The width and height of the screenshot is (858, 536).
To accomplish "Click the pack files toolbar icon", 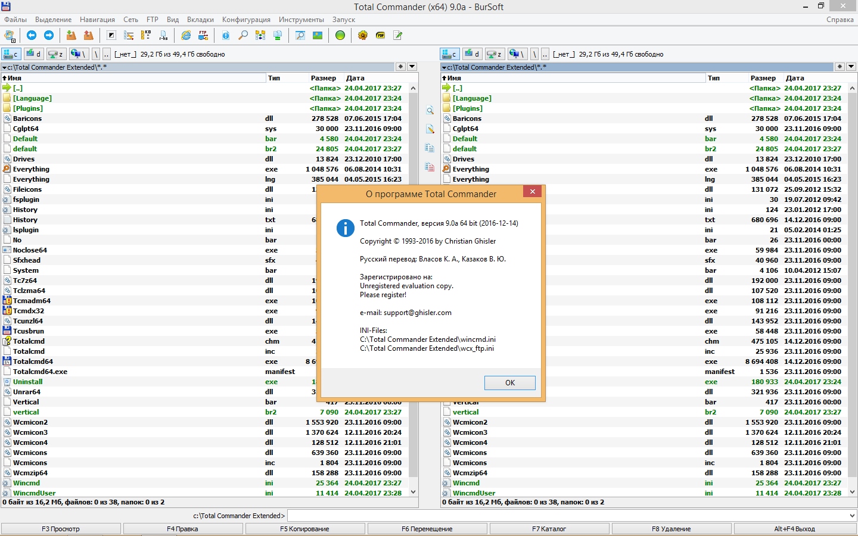I will tap(71, 36).
